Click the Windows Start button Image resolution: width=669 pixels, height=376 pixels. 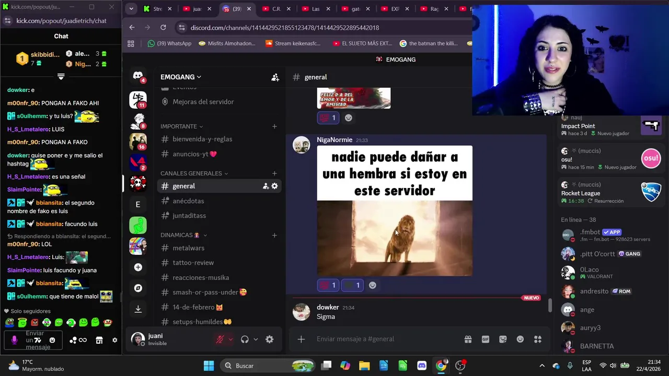pos(209,366)
